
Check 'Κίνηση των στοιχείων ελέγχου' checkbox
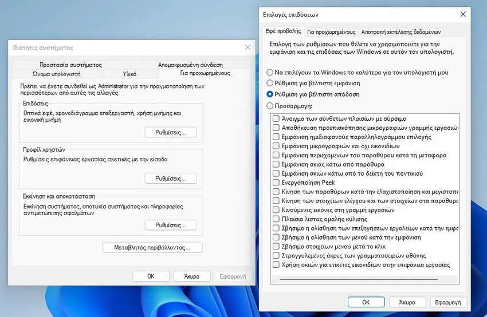[276, 201]
